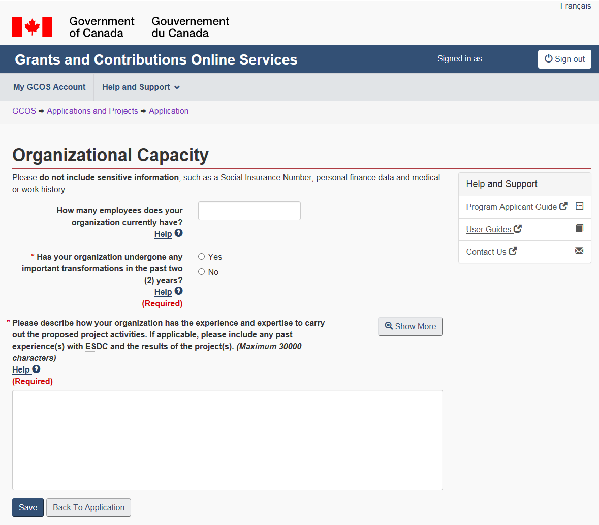Click the number of employees input field
Viewport: 599px width, 525px height.
249,211
